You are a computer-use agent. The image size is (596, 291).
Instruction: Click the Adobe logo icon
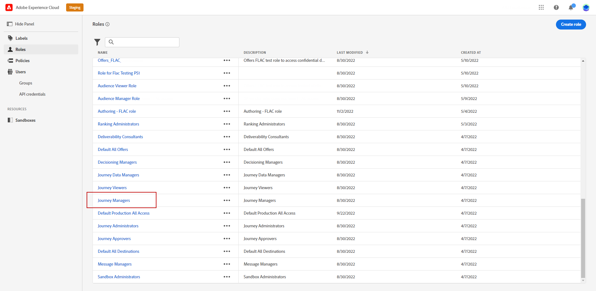9,7
